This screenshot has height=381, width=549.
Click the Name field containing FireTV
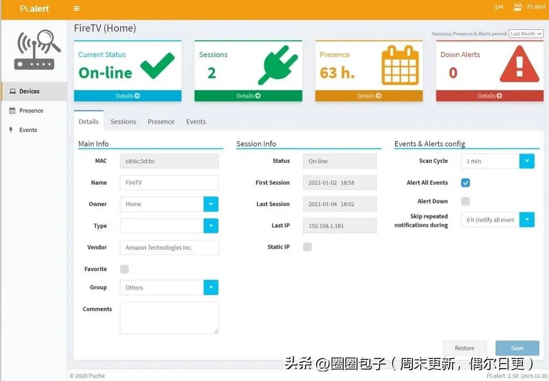point(169,183)
